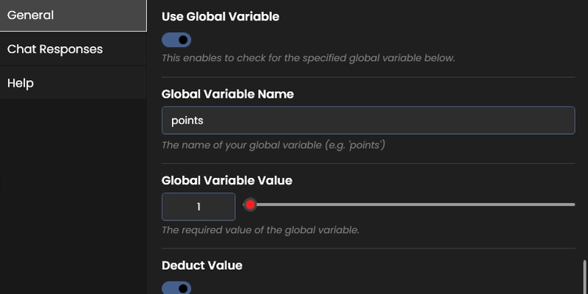Click the 'Global Variable Name' label

[x=227, y=94]
